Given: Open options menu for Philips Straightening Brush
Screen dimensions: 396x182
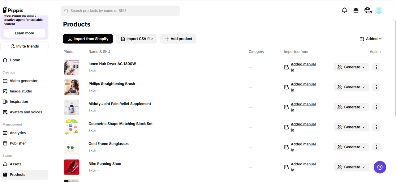Looking at the screenshot, I should pyautogui.click(x=376, y=87).
